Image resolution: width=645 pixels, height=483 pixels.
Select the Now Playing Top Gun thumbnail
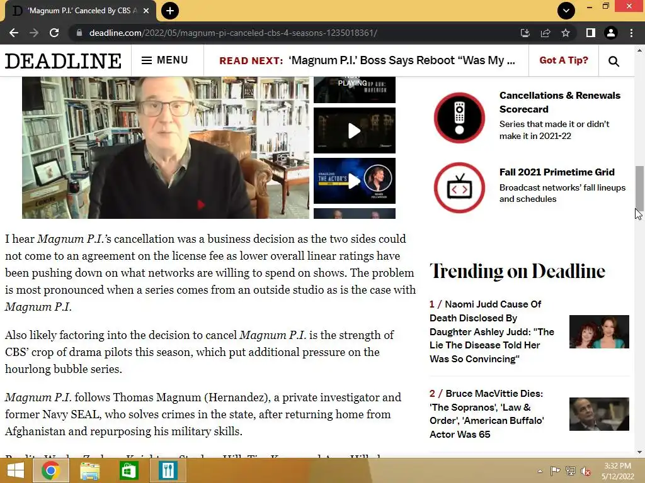tap(354, 89)
